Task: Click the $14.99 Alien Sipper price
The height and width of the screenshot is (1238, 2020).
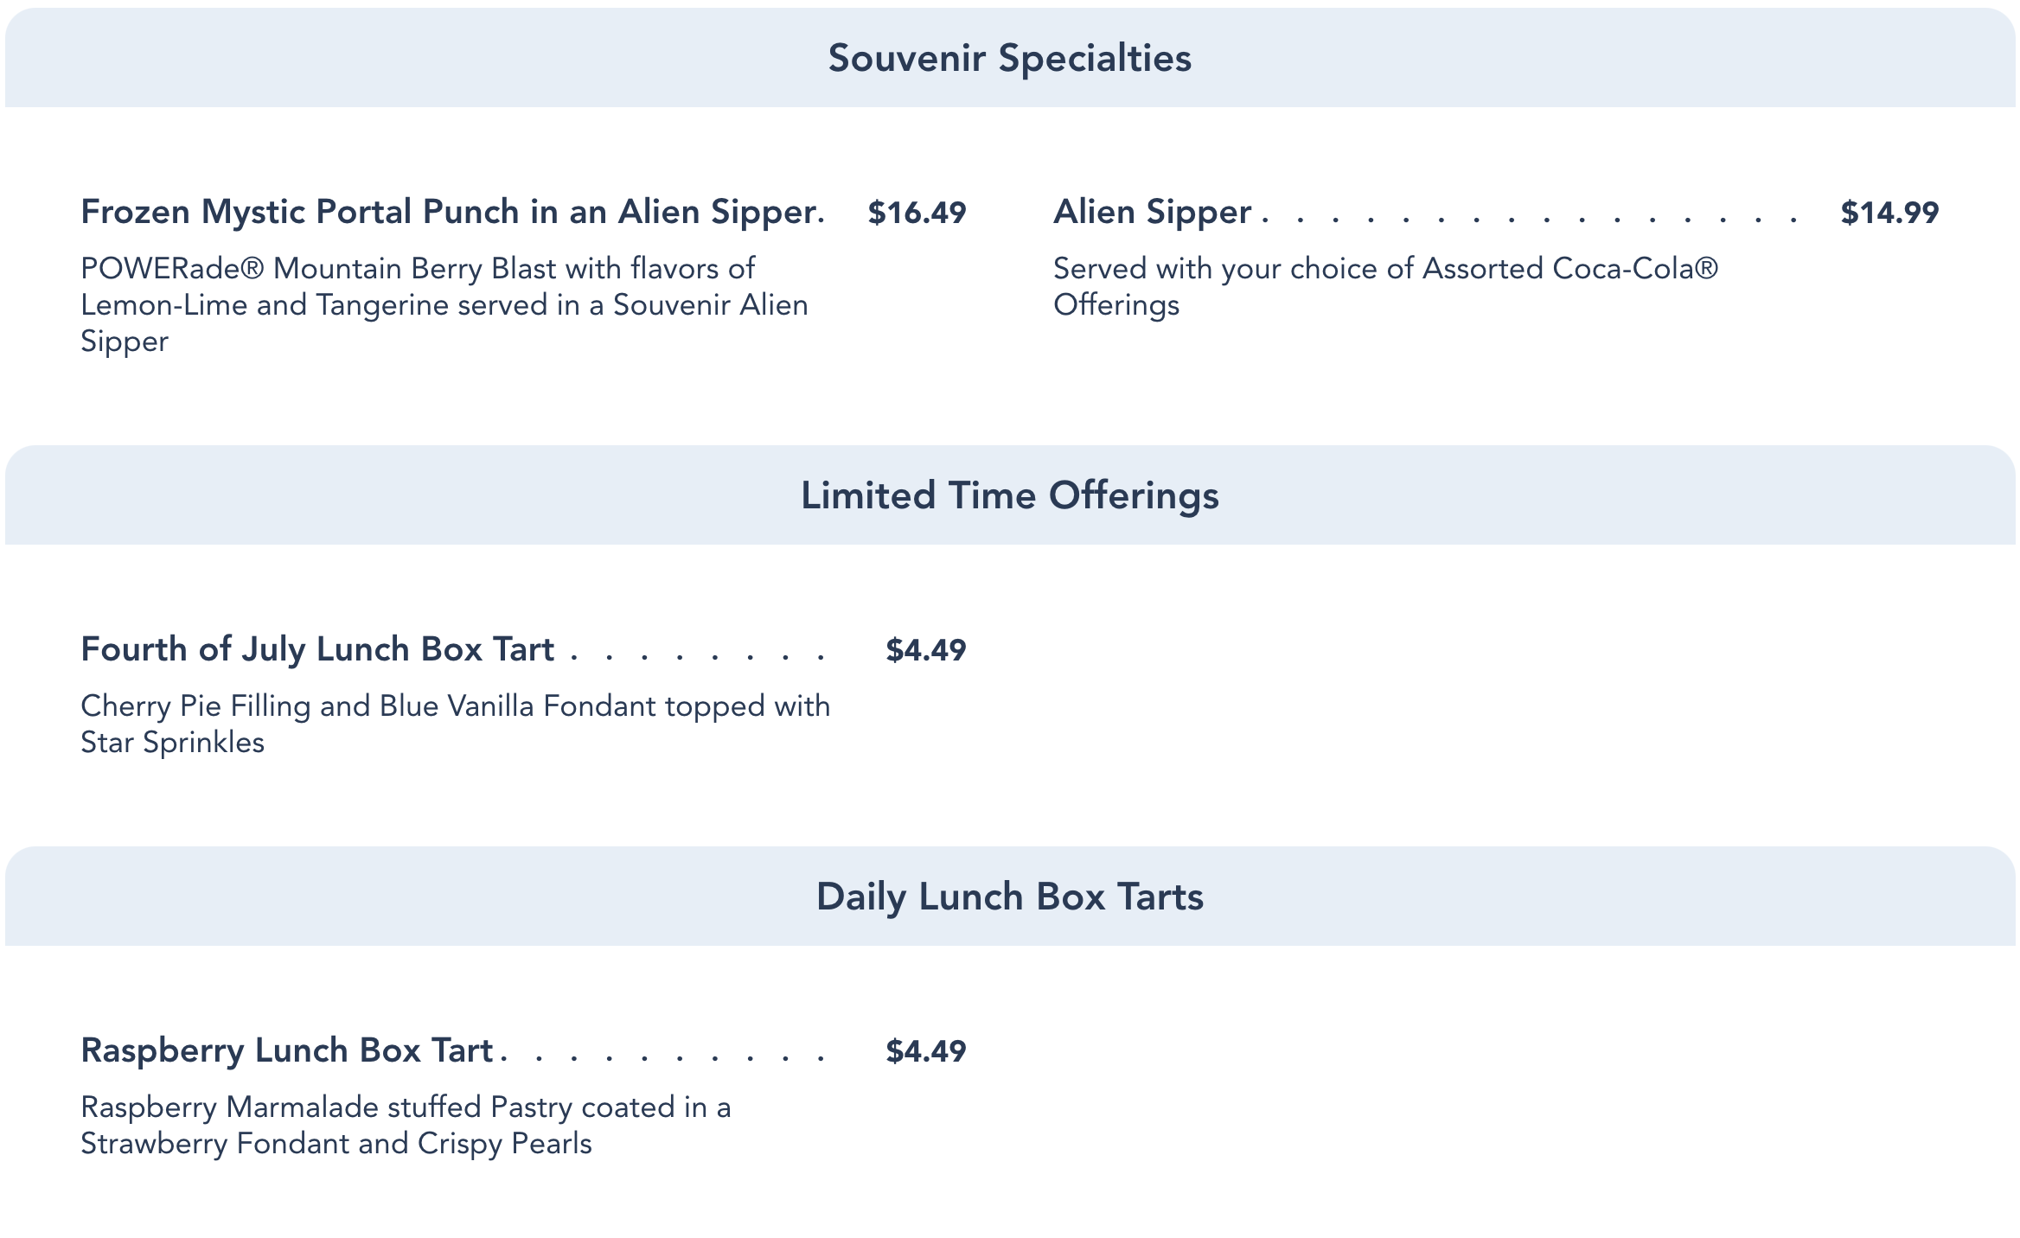Action: 1889,213
